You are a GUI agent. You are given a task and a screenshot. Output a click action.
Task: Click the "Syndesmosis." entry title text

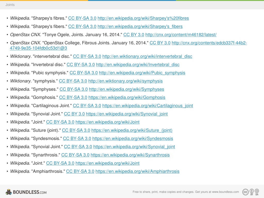(x=46, y=138)
